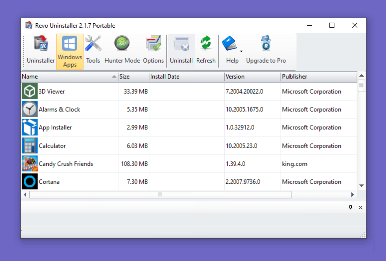Viewport: 386px width, 261px height.
Task: Click the Candy Crush Friends name text
Action: [x=66, y=164]
